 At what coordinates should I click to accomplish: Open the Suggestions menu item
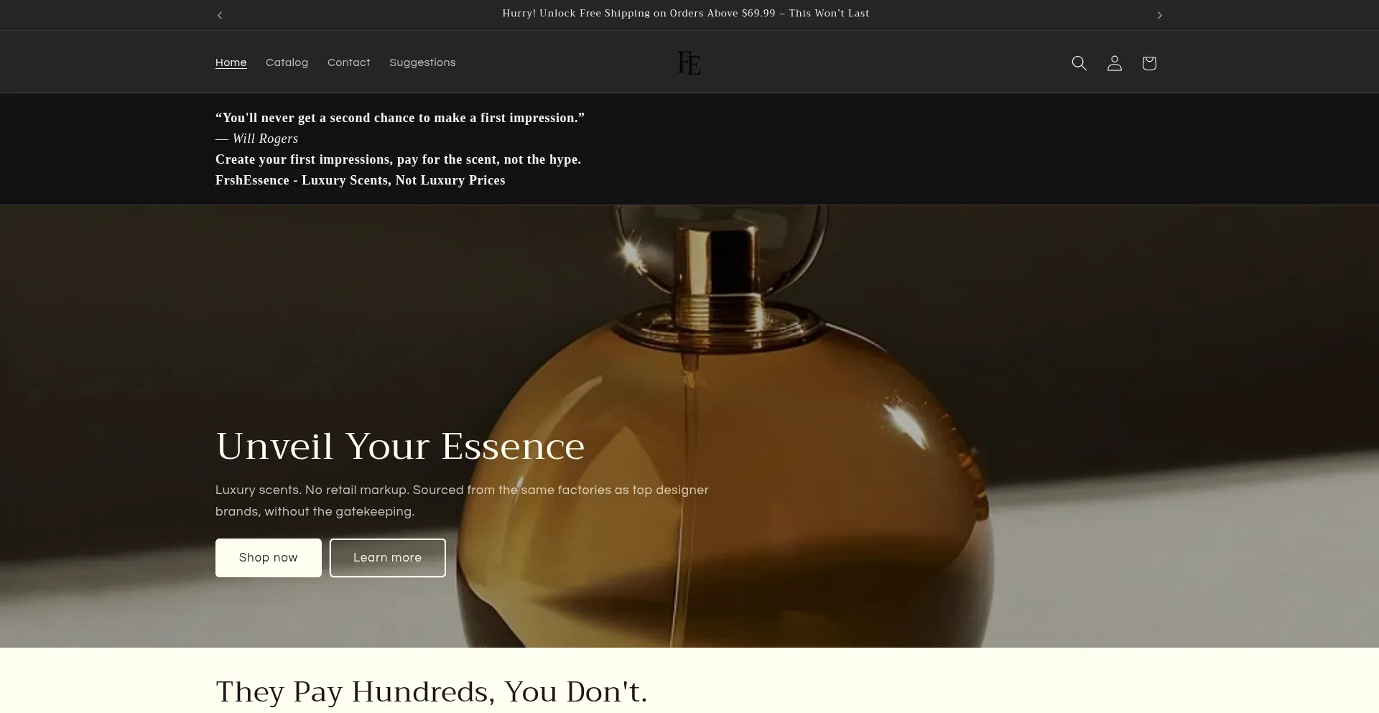[x=422, y=62]
